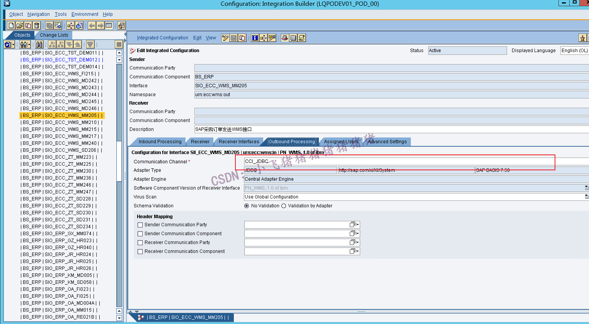Select tree item SIO_ECC_WMS_MM210
589x324 pixels.
(62, 122)
